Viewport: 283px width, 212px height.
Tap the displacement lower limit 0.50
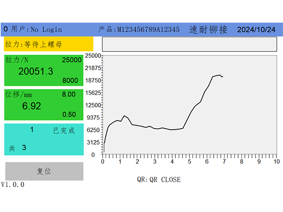[x=69, y=114]
